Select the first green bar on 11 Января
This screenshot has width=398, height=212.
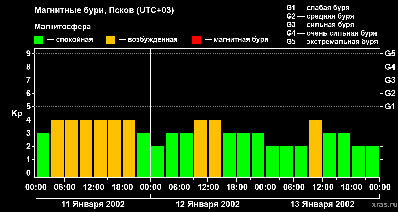point(43,155)
